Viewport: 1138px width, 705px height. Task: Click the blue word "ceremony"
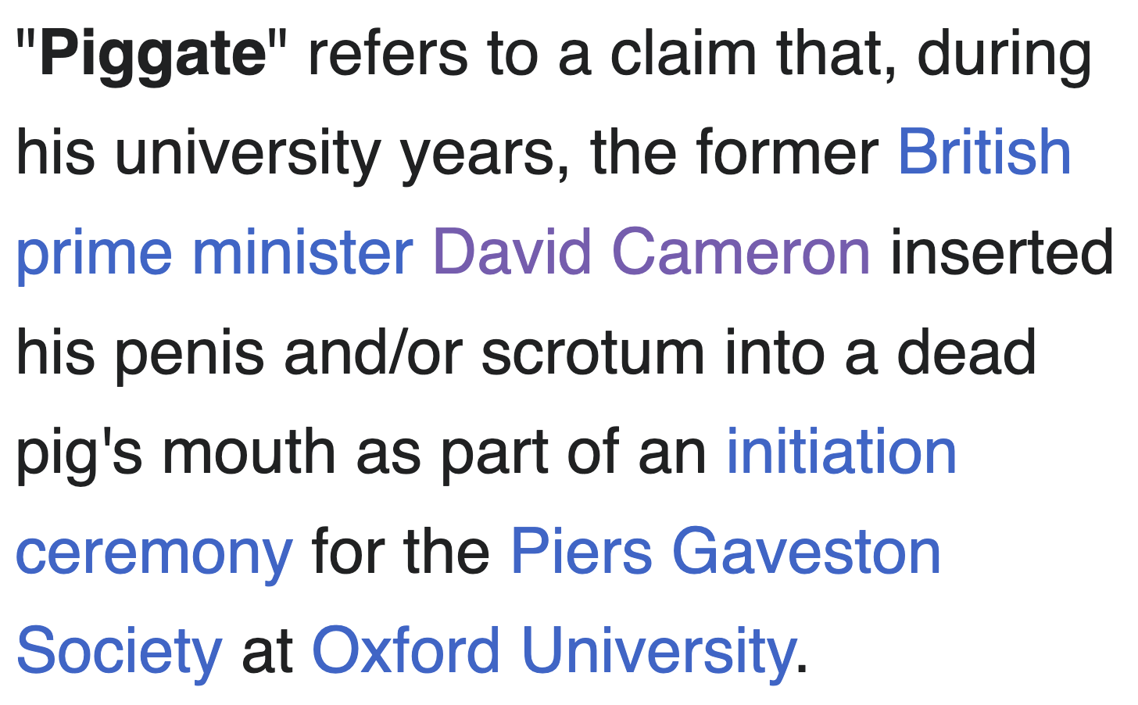[x=154, y=553]
